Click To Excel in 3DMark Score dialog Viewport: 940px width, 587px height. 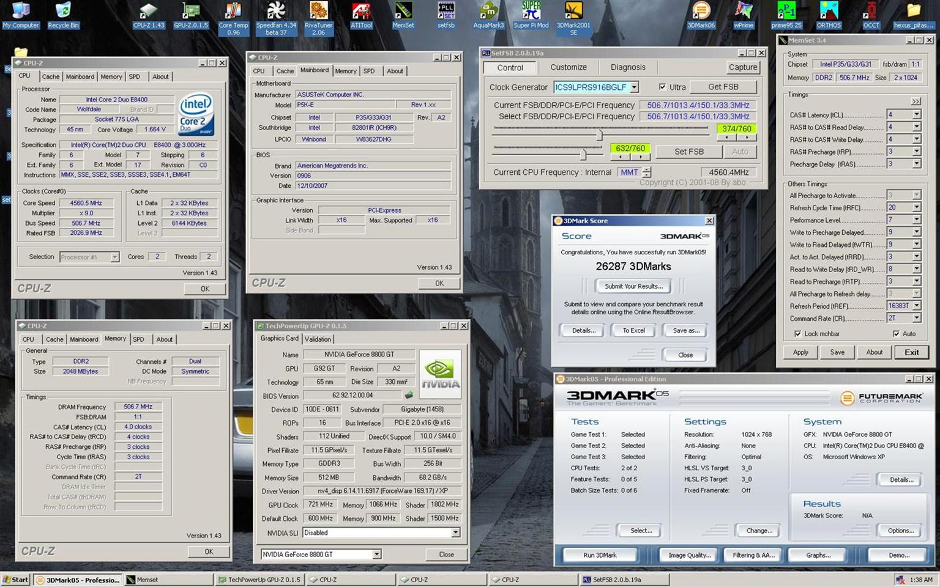click(x=633, y=330)
